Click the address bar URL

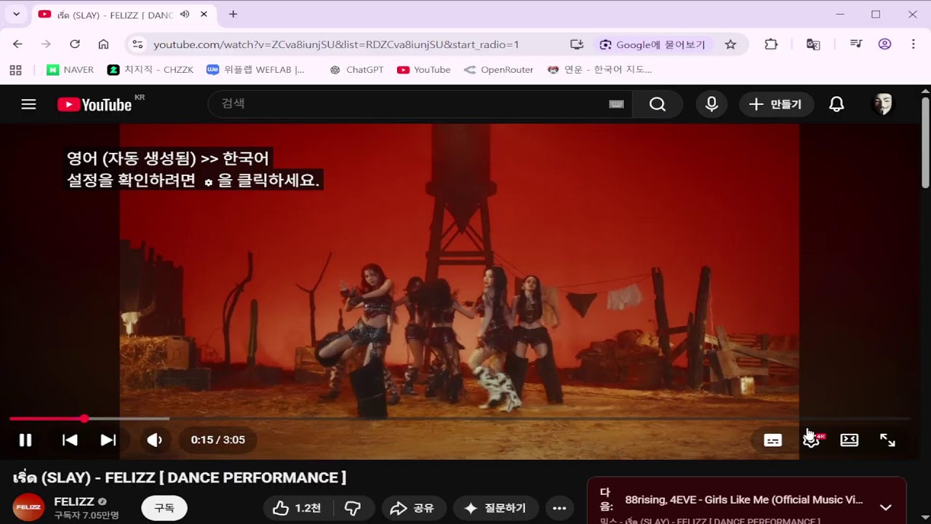[336, 44]
